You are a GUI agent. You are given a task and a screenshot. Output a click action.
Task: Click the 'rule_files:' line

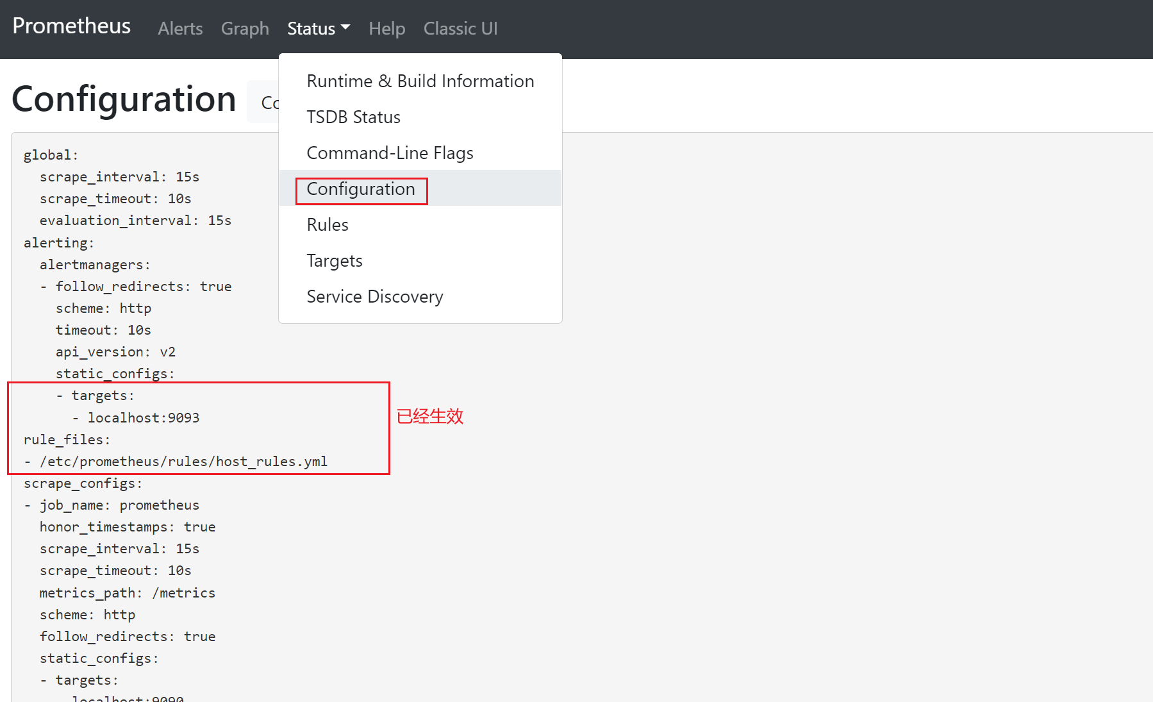pos(67,440)
